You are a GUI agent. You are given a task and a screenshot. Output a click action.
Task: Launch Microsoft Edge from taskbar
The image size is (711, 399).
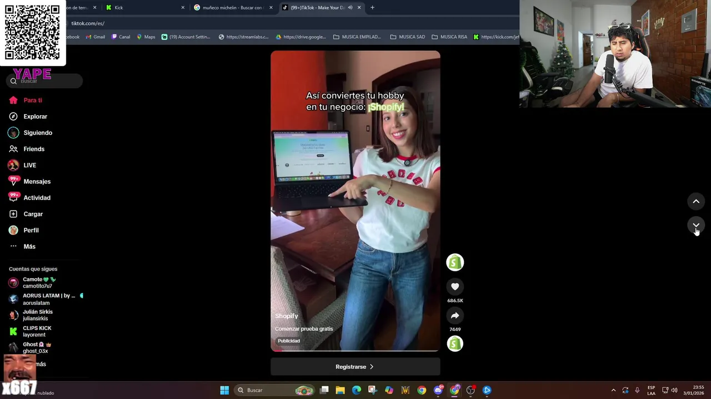[x=357, y=390]
